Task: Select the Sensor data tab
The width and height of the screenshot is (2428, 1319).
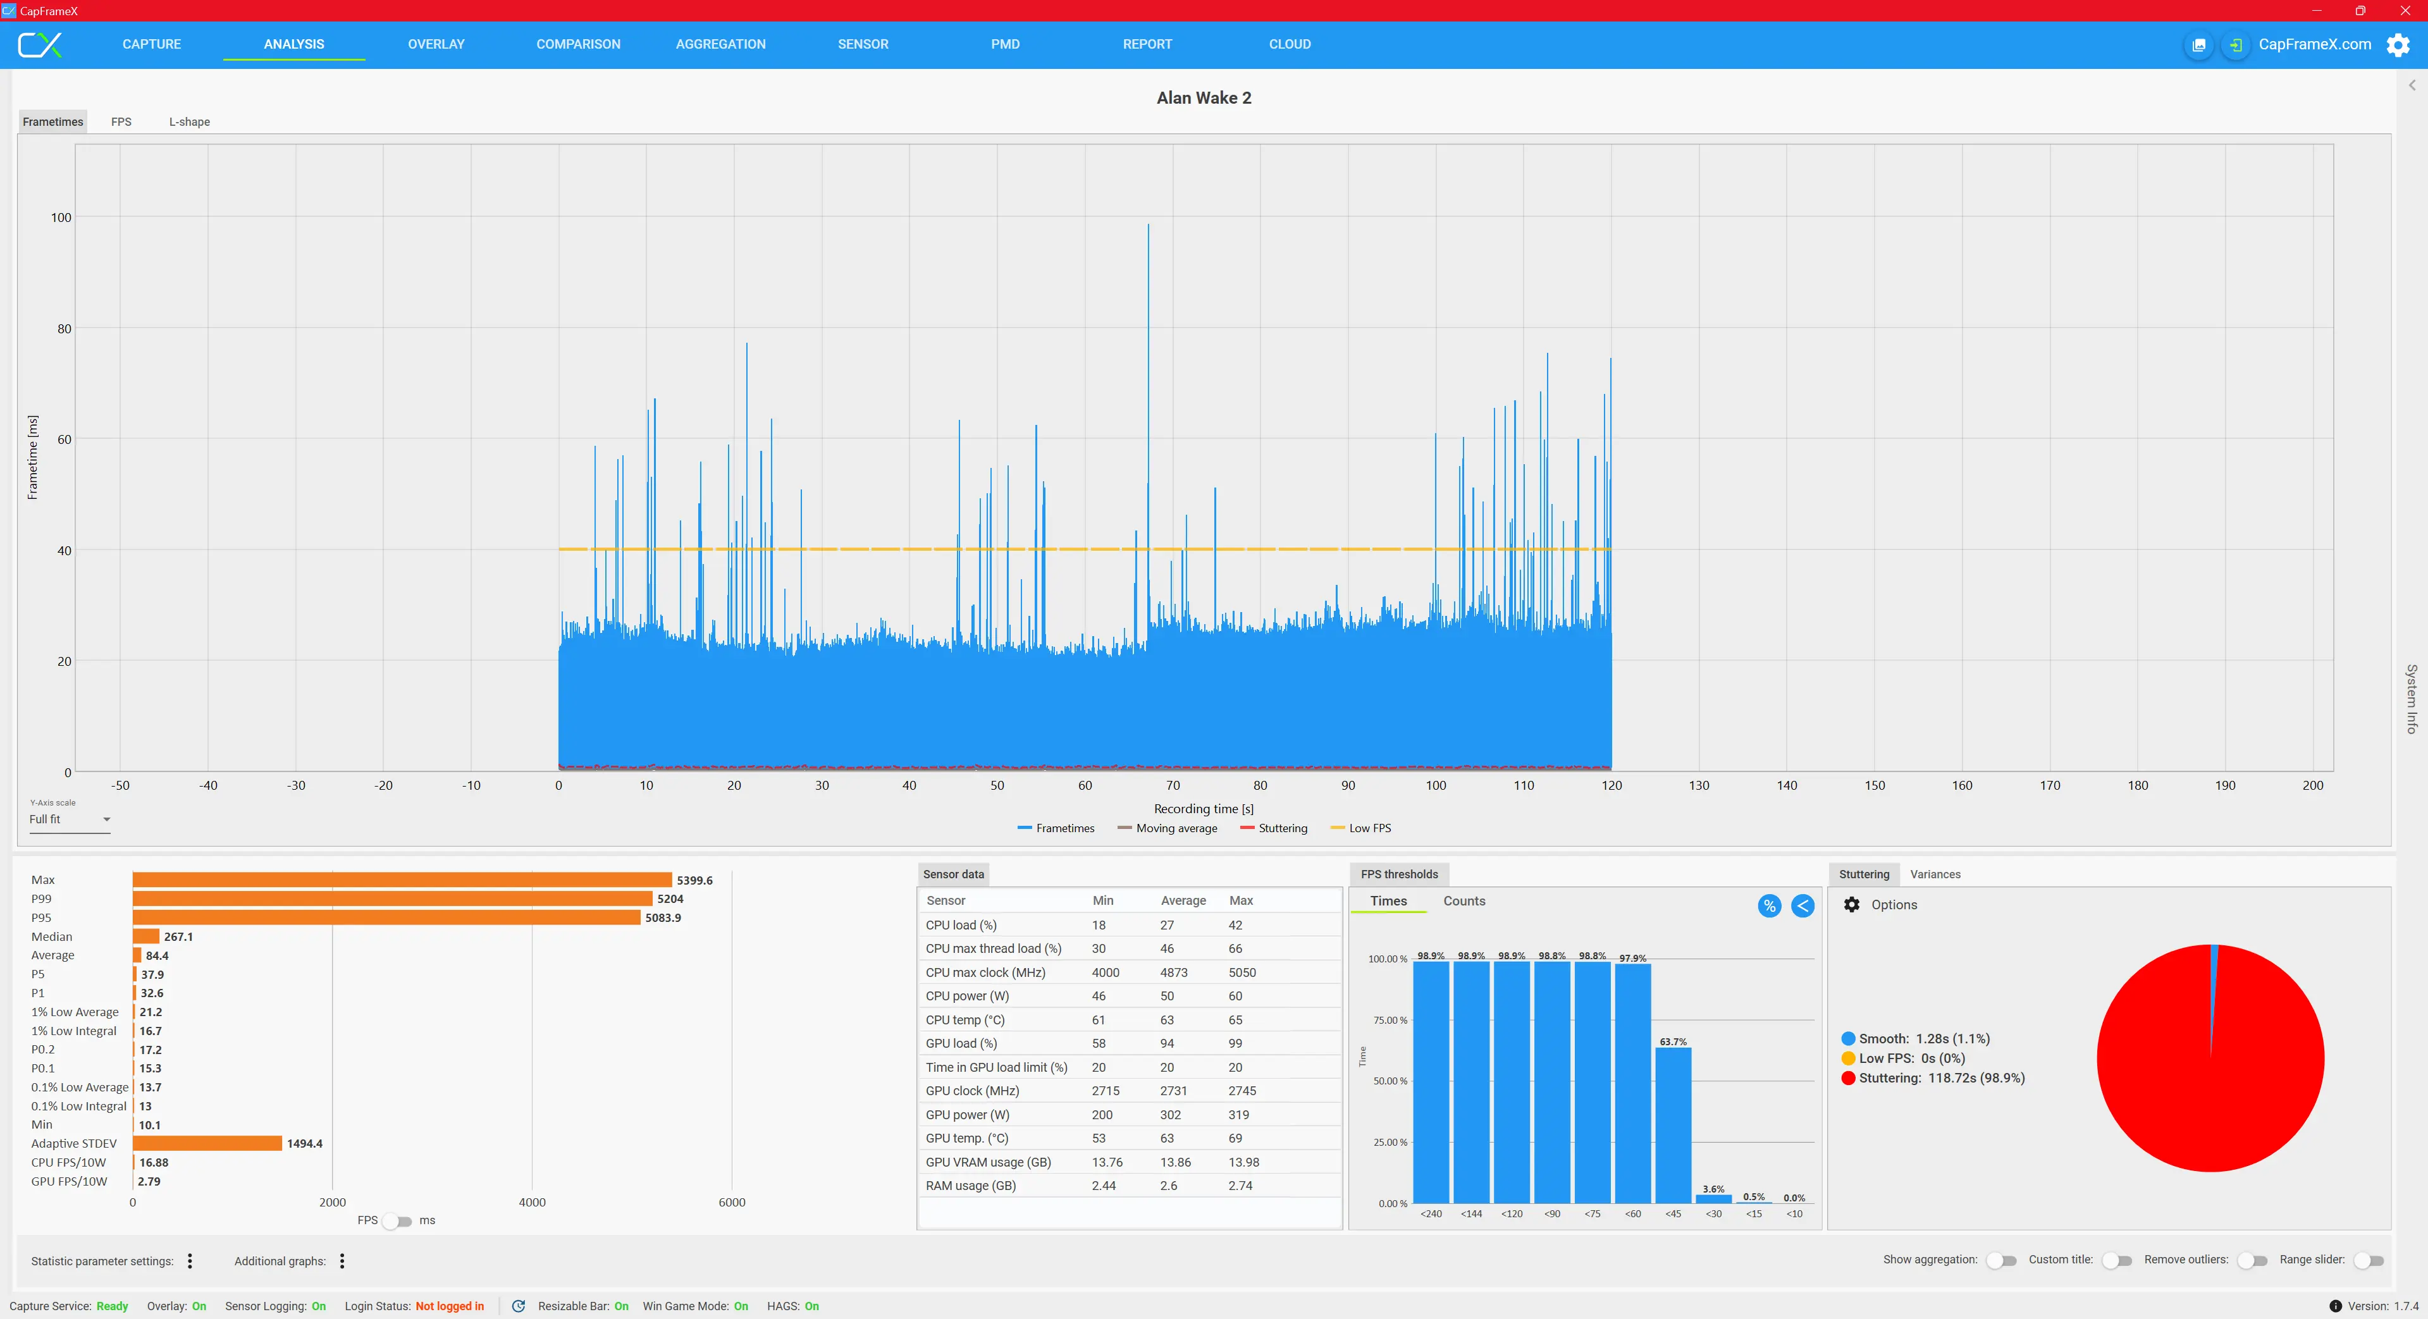Action: (954, 874)
